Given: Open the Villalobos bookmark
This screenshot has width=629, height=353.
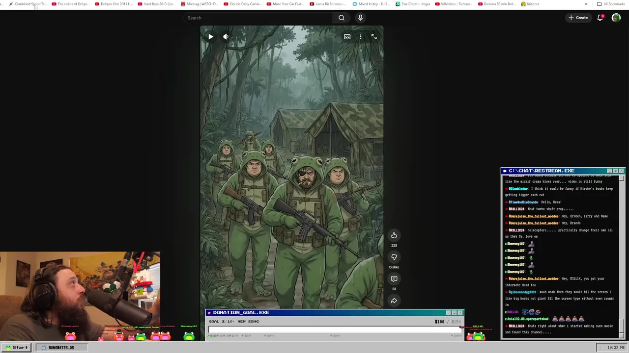Looking at the screenshot, I should pos(454,4).
